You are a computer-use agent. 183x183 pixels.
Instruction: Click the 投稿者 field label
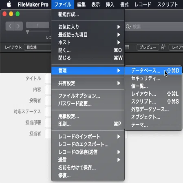(x=35, y=101)
